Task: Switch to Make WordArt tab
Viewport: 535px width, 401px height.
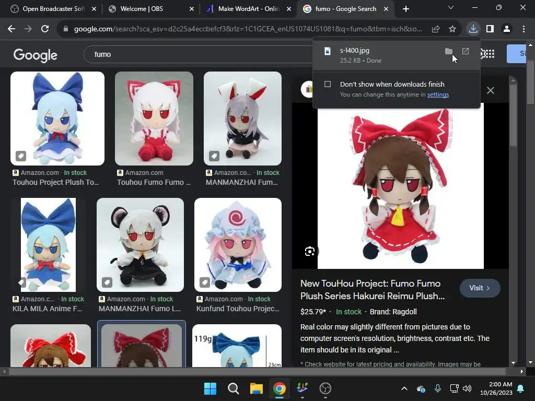Action: point(248,9)
